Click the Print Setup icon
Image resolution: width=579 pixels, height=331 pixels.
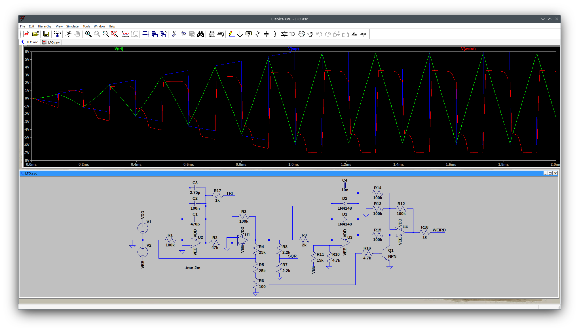click(220, 34)
